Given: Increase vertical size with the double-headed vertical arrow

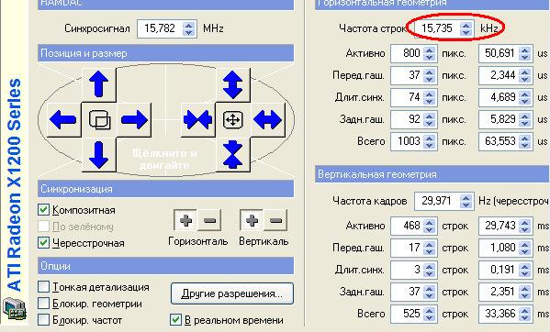Looking at the screenshot, I should [233, 84].
